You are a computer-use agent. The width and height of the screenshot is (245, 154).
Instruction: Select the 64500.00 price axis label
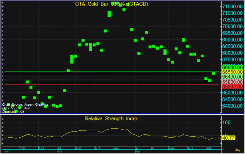pyautogui.click(x=232, y=99)
